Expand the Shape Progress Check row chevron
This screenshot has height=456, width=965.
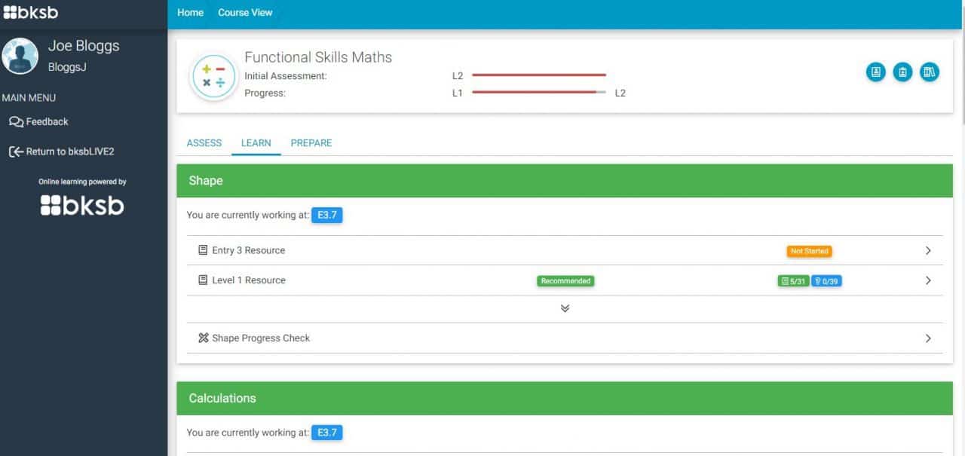(928, 338)
